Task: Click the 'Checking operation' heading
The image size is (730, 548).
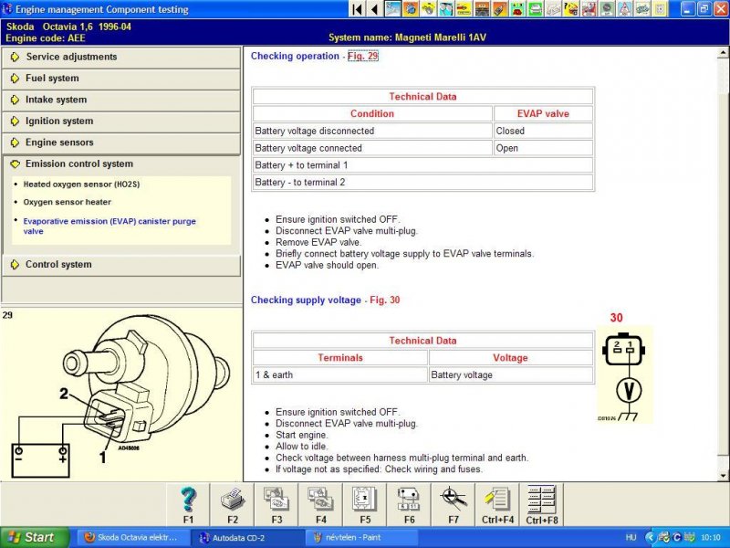Action: (x=295, y=56)
